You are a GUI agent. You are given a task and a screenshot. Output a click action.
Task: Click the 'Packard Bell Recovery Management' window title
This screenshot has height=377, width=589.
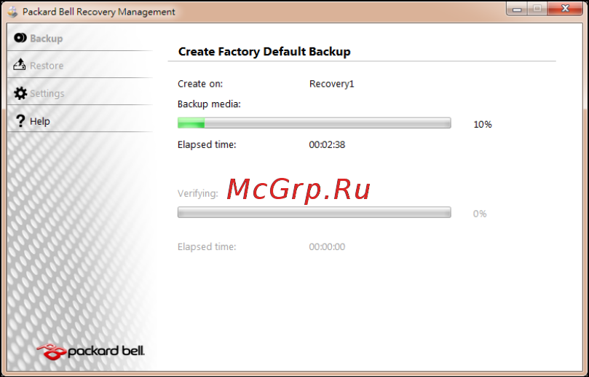tap(99, 12)
